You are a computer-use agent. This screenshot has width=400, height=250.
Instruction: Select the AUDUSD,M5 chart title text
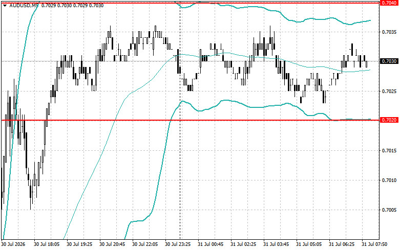(x=24, y=6)
